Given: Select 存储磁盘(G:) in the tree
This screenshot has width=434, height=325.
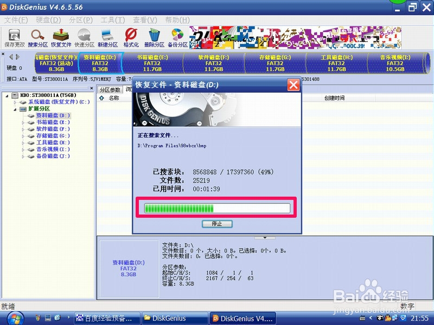Looking at the screenshot, I should click(53, 136).
